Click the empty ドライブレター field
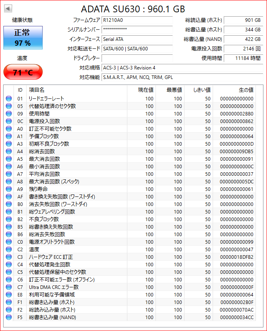Image resolution: width=267 pixels, height=331 pixels. 137,58
